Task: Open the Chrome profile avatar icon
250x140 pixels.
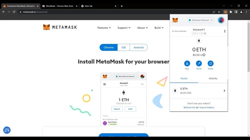Action: pyautogui.click(x=241, y=12)
